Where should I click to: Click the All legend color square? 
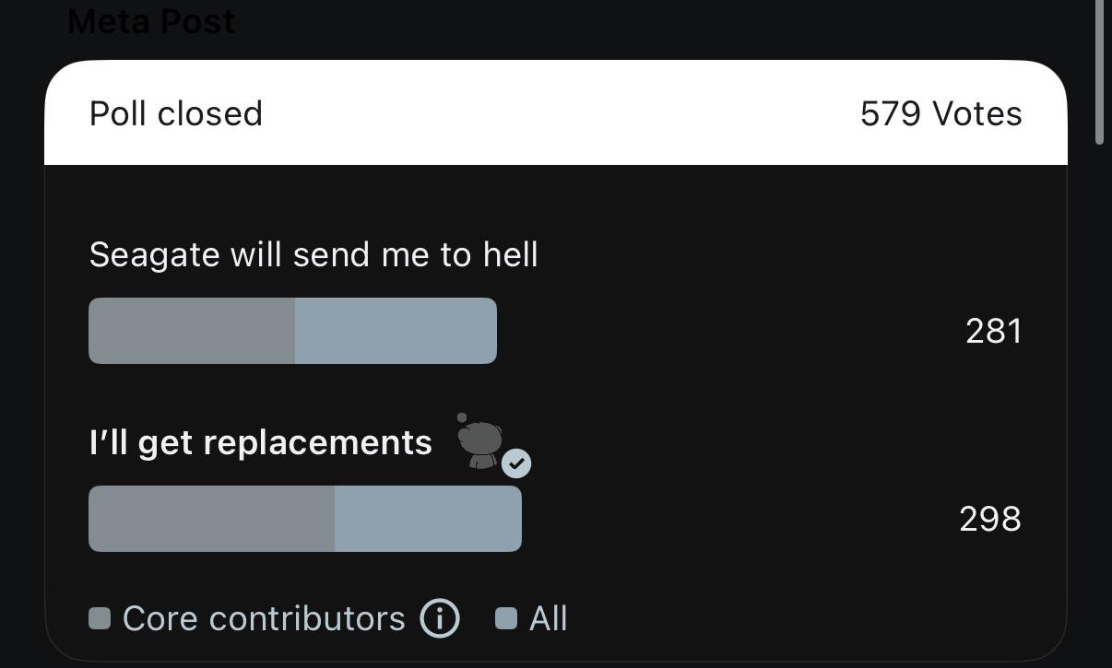click(506, 618)
